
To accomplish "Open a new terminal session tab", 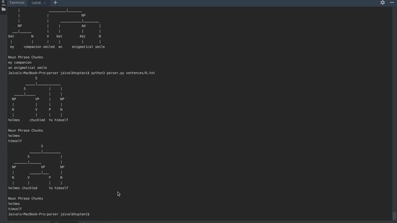I will [x=55, y=2].
